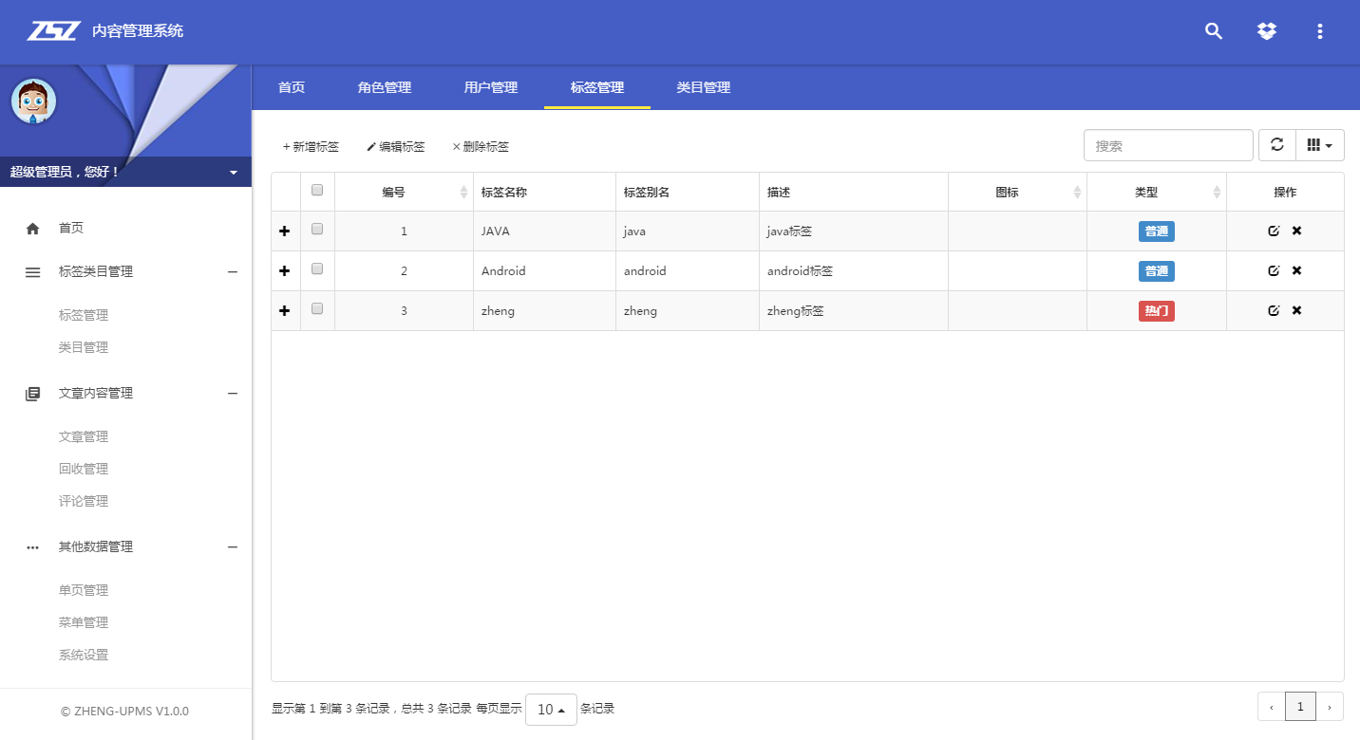
Task: Click the 普通 badge in JAVA row
Action: coord(1156,231)
